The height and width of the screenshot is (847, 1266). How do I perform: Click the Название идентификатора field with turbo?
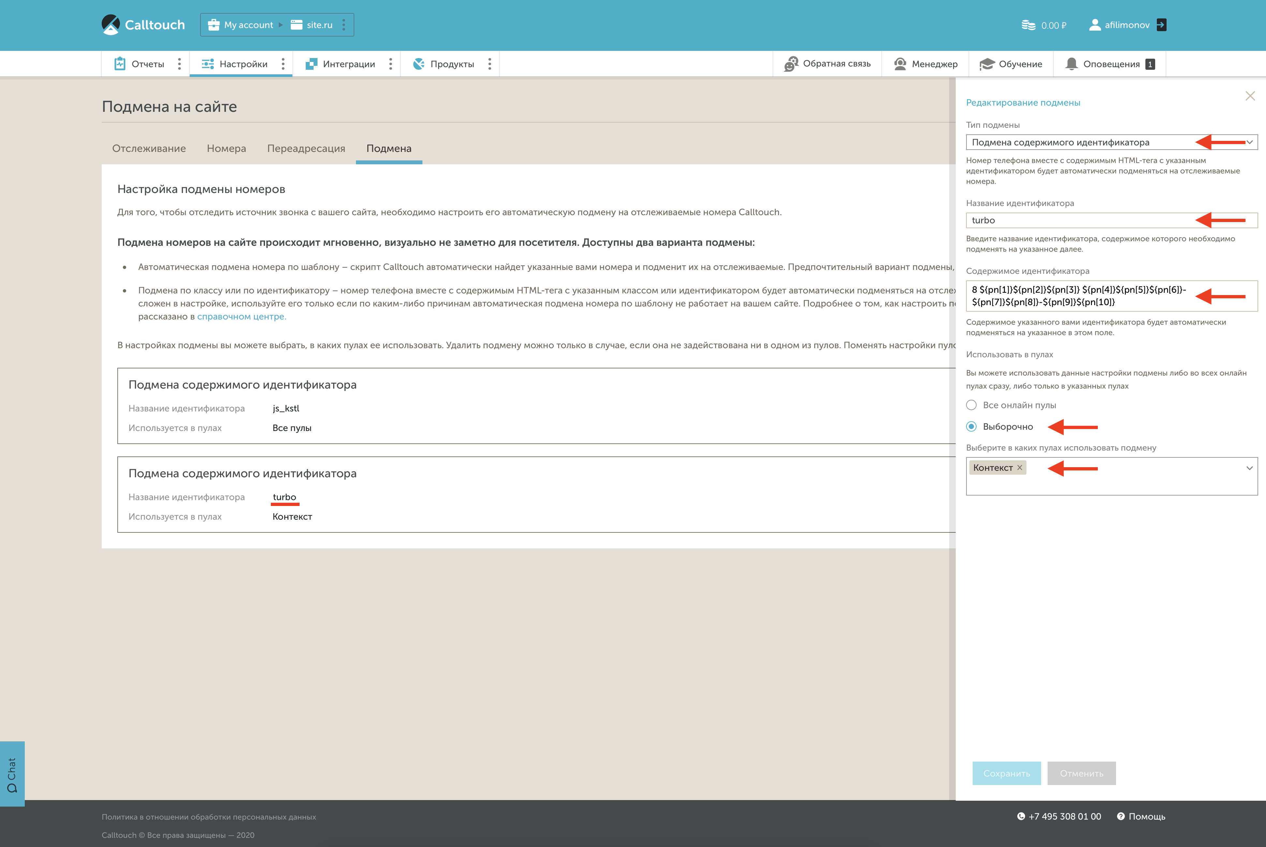(1111, 220)
